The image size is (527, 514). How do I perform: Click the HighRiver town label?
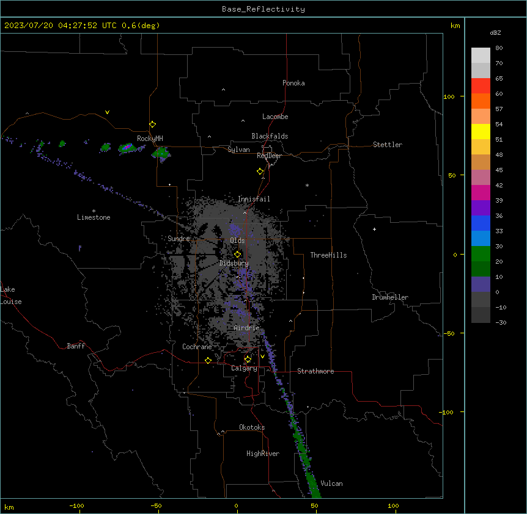click(263, 454)
